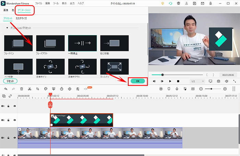Click the リセット button
The width and height of the screenshot is (240, 156).
10,81
